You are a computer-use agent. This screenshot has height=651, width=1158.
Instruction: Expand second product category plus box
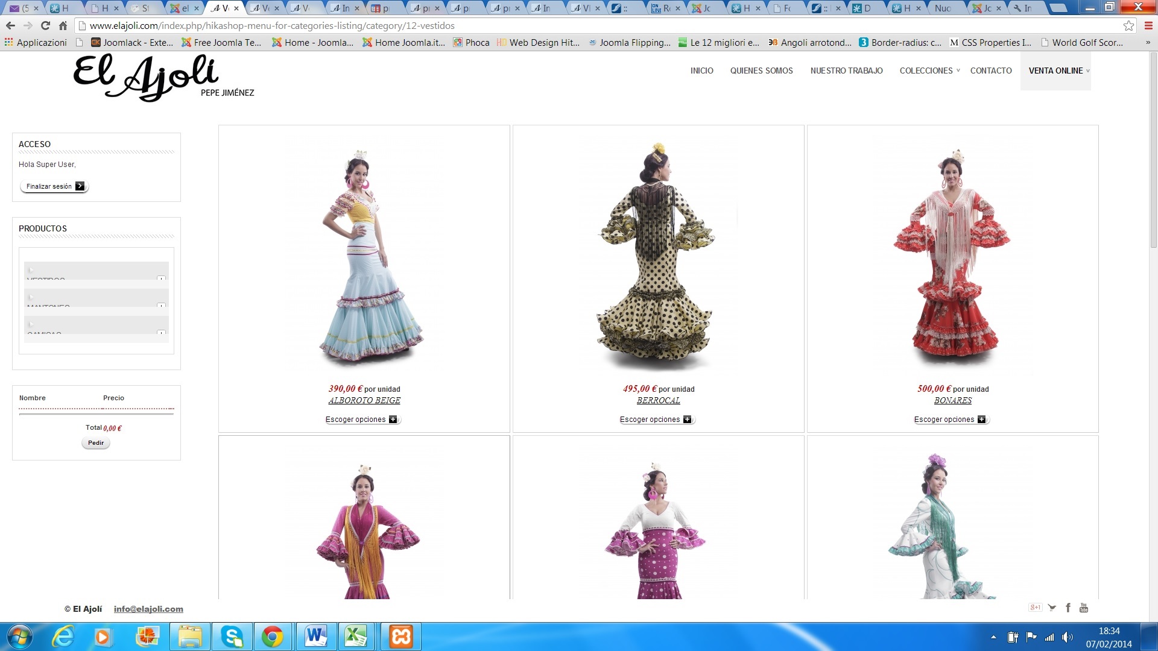[161, 306]
